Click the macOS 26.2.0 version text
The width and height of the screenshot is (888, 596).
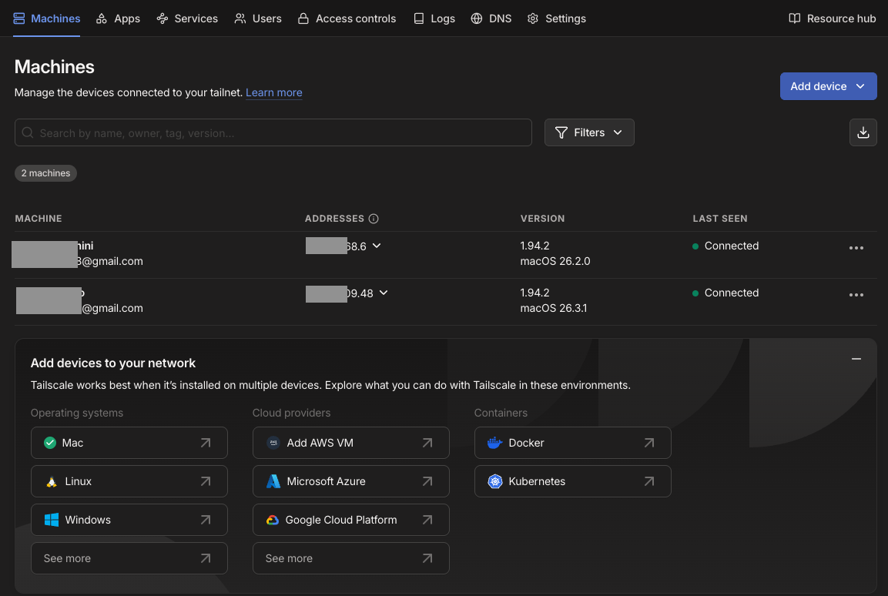point(555,261)
